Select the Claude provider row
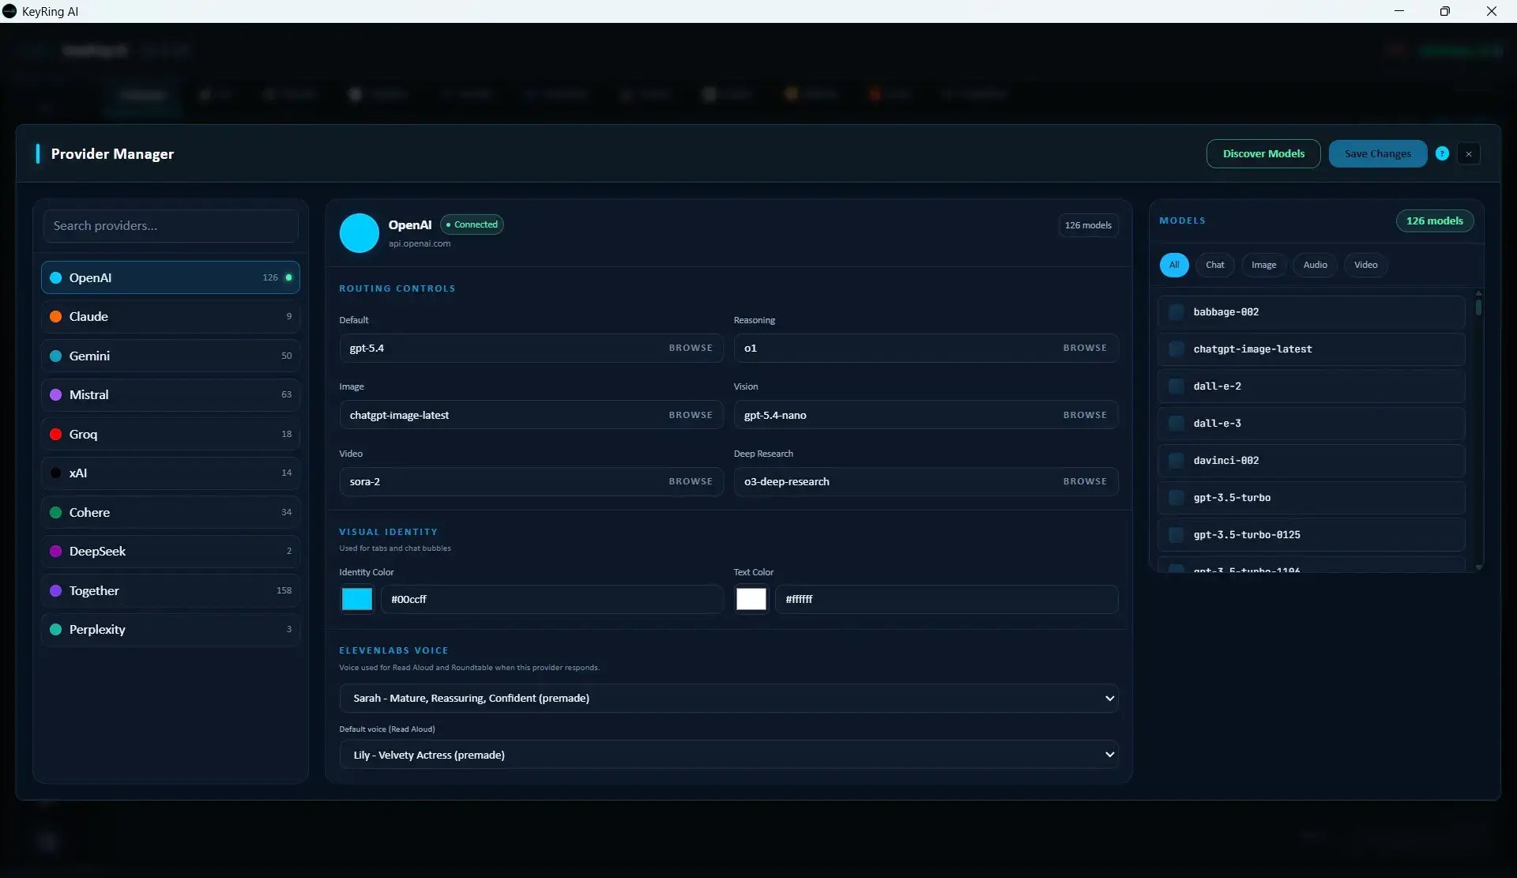Viewport: 1517px width, 878px height. click(171, 316)
